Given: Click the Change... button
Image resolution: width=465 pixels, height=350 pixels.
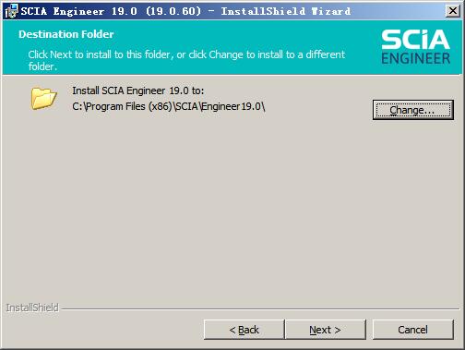Looking at the screenshot, I should [413, 110].
